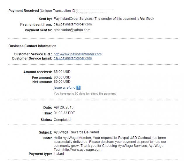Click the PayInstantOrder Services sender name

(73, 18)
